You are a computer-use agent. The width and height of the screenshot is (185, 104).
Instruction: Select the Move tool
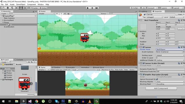(8, 8)
